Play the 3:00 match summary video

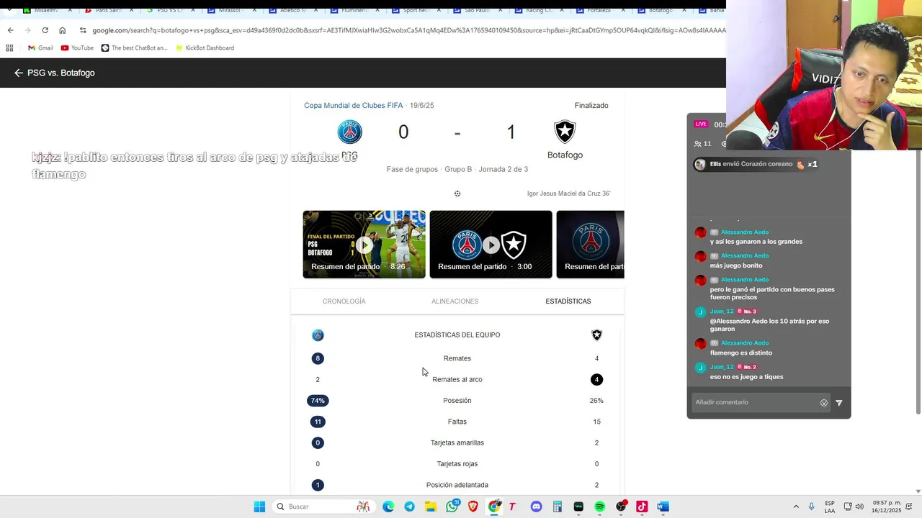491,245
